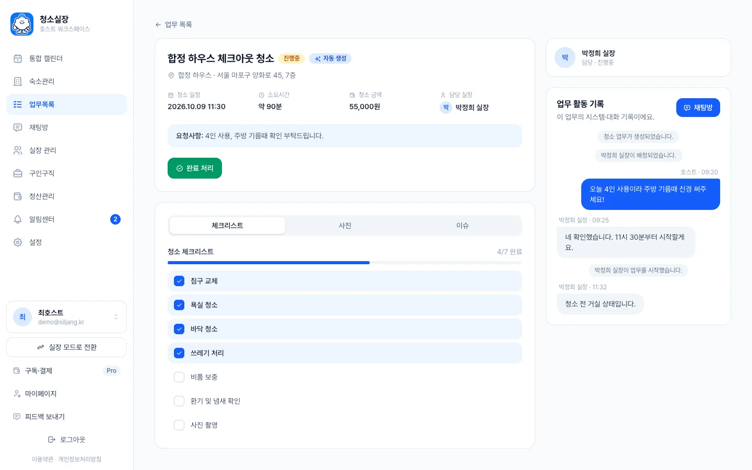Image resolution: width=752 pixels, height=470 pixels.
Task: Switch to the 사진 tab
Action: click(x=345, y=226)
